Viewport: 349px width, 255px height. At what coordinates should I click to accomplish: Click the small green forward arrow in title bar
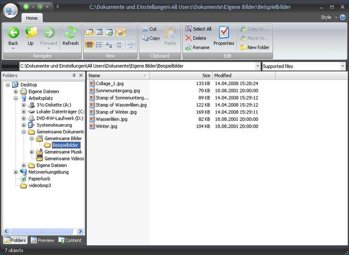40,7
